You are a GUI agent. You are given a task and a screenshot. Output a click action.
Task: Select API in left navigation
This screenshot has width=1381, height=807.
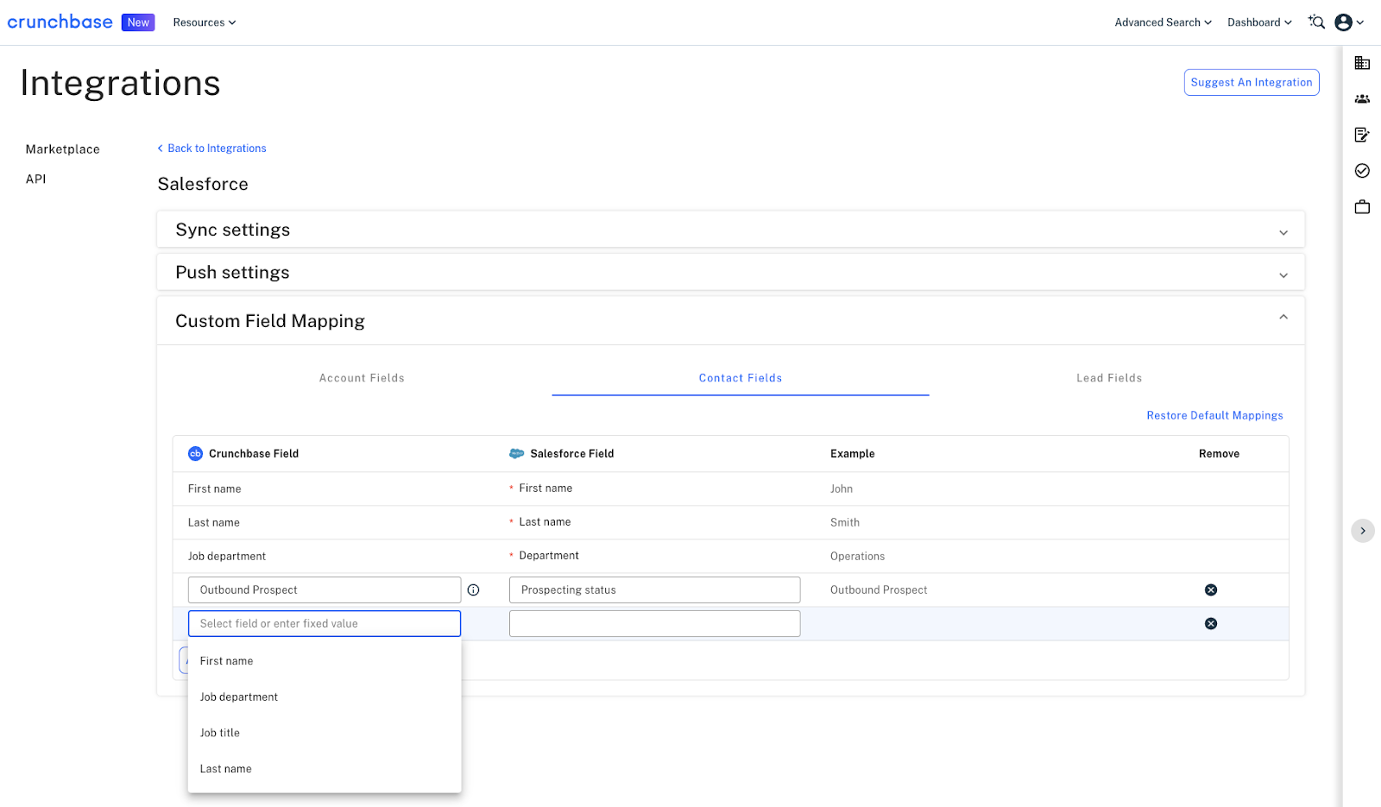tap(36, 180)
